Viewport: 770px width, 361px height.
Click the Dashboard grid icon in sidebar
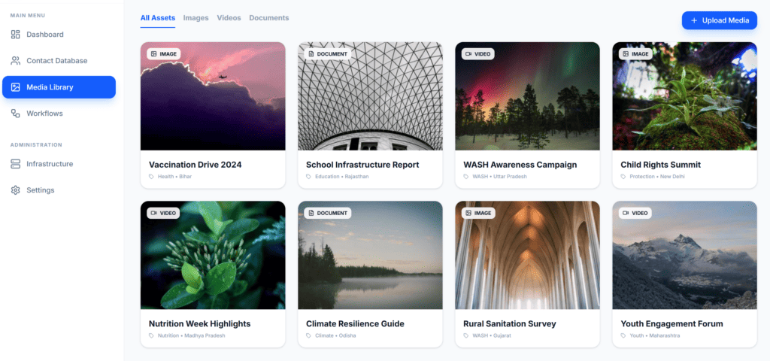pyautogui.click(x=16, y=35)
